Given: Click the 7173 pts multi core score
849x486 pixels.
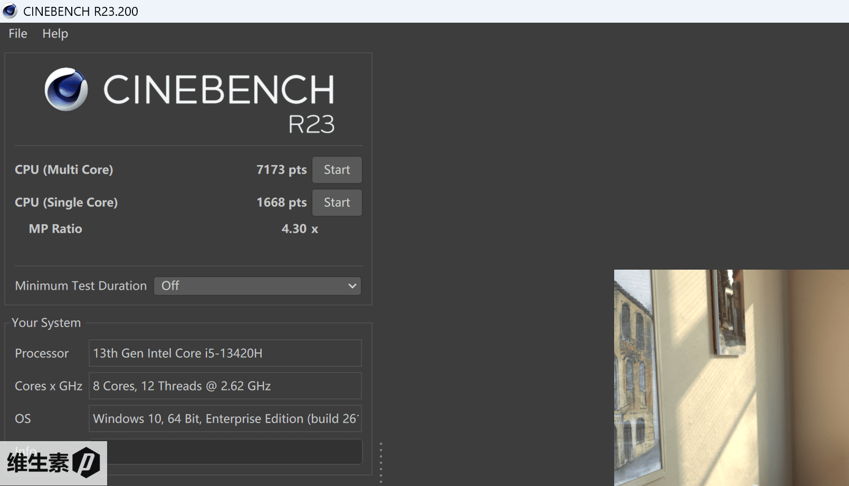Looking at the screenshot, I should (281, 170).
